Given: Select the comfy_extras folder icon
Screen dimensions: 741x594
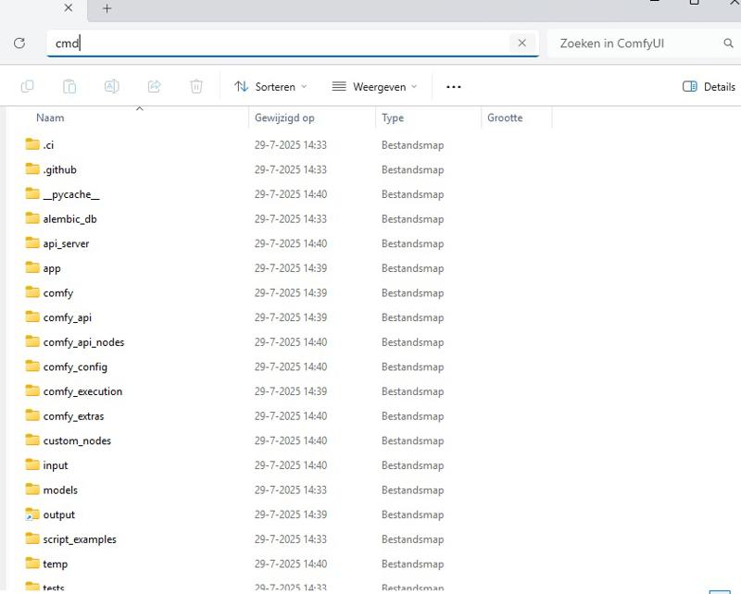Looking at the screenshot, I should 32,415.
